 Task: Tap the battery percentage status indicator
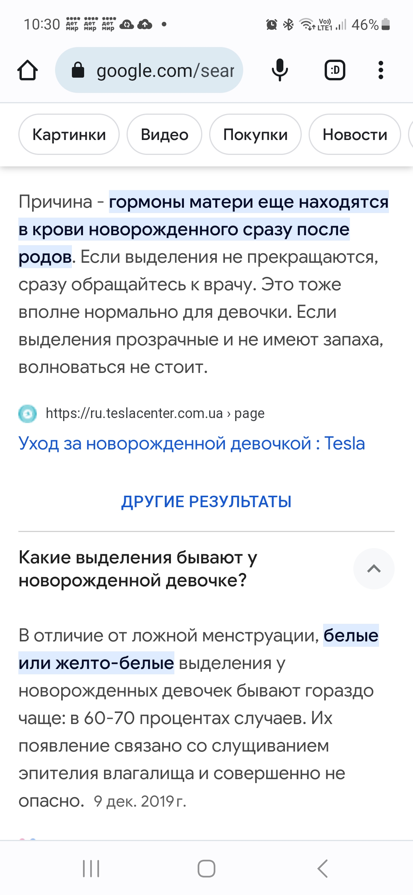coord(365,25)
